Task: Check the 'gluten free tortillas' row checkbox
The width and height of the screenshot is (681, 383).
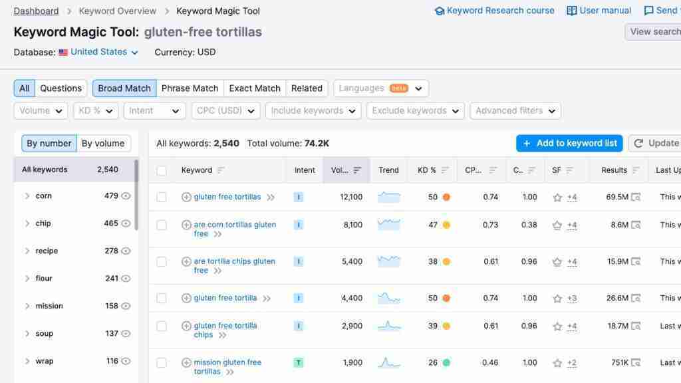Action: 162,197
